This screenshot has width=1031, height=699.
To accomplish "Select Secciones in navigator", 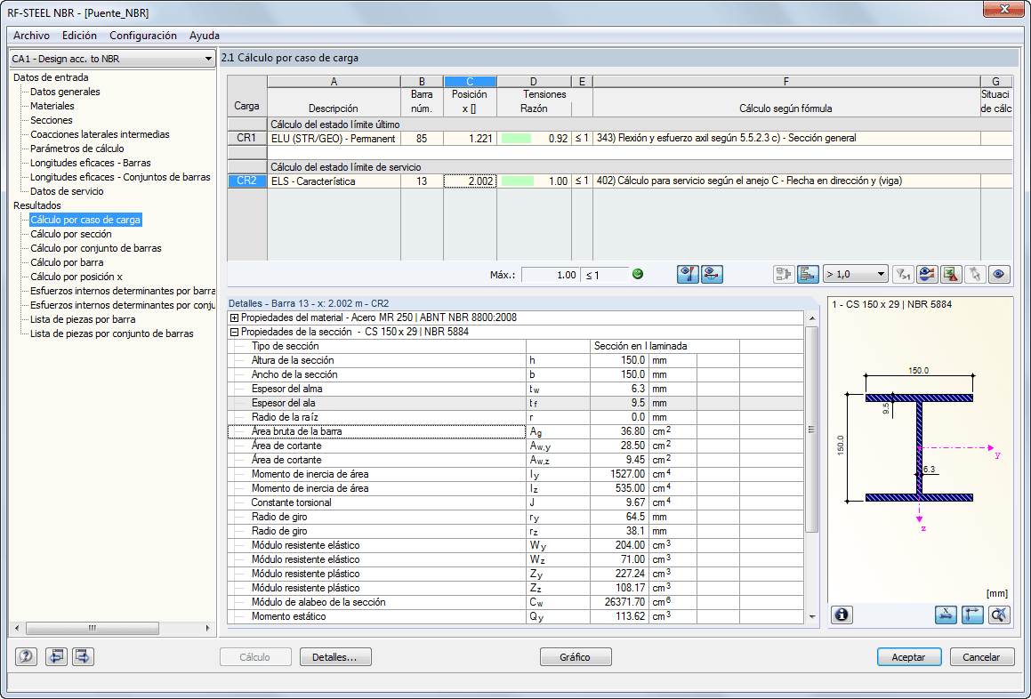I will point(52,120).
